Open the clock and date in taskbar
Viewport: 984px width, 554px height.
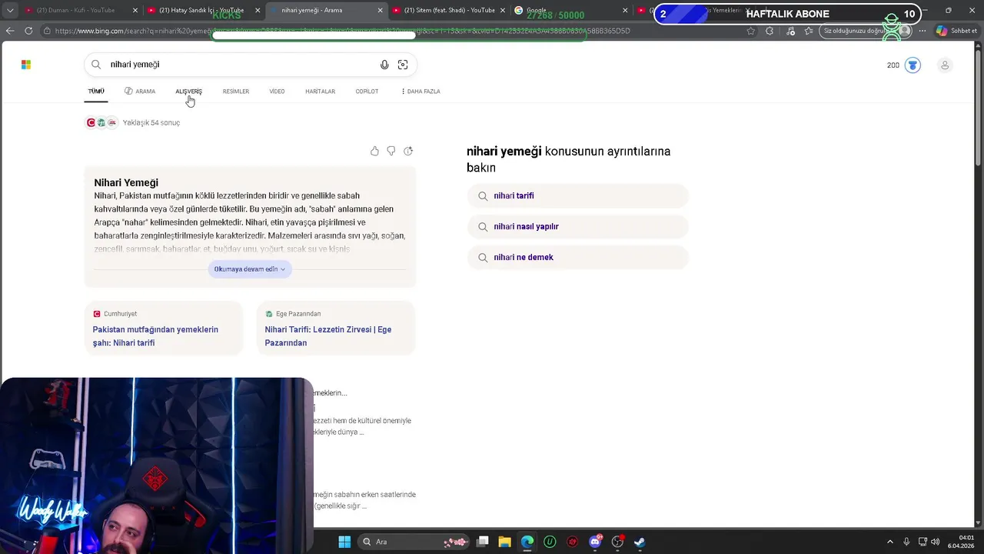point(961,542)
